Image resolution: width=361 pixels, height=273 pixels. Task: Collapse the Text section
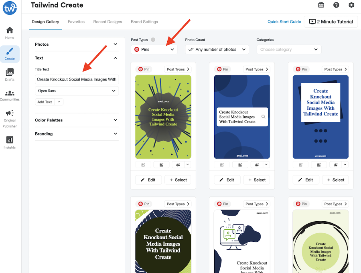77,58
